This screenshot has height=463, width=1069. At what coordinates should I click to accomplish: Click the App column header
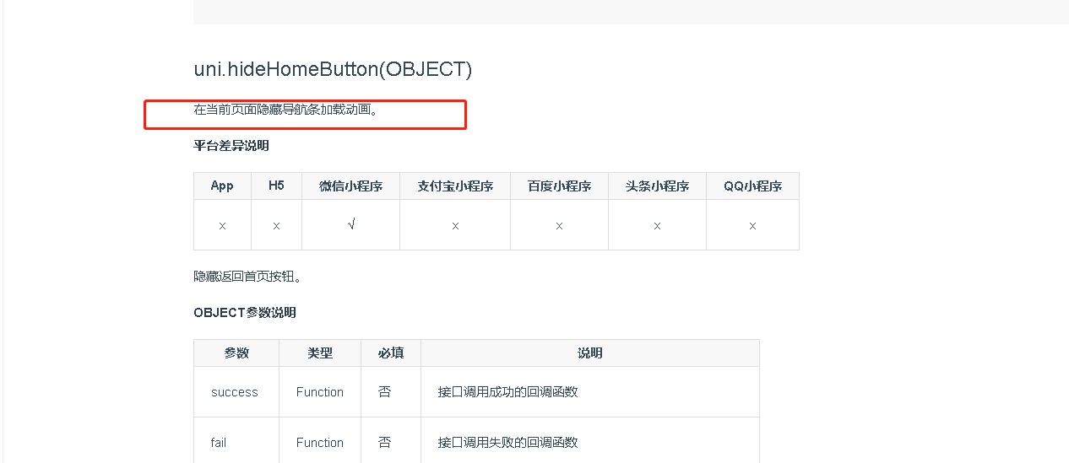[222, 186]
